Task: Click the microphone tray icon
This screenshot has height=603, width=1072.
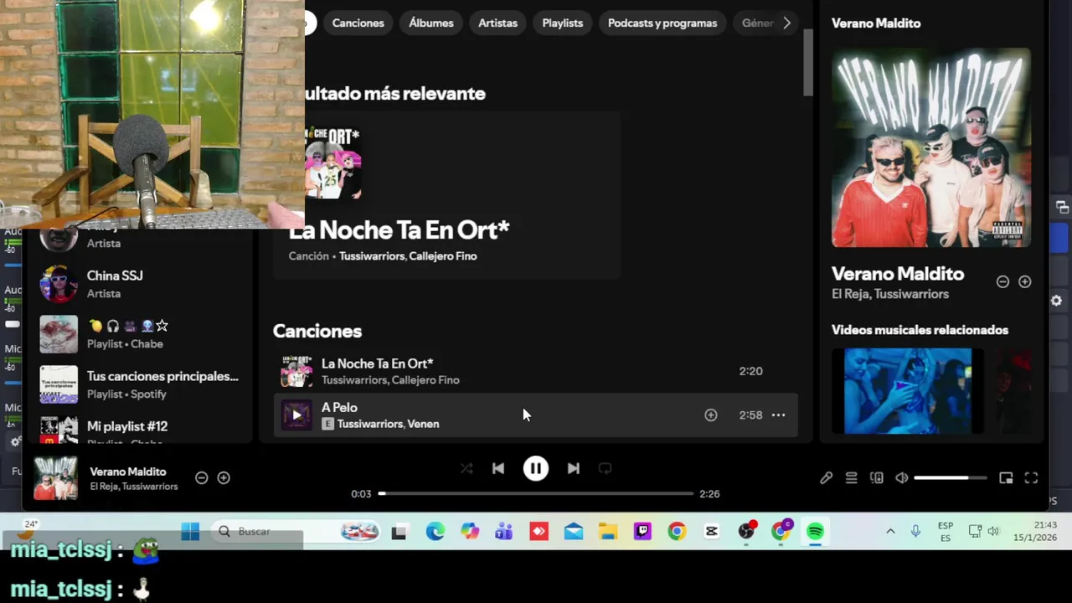Action: tap(915, 531)
